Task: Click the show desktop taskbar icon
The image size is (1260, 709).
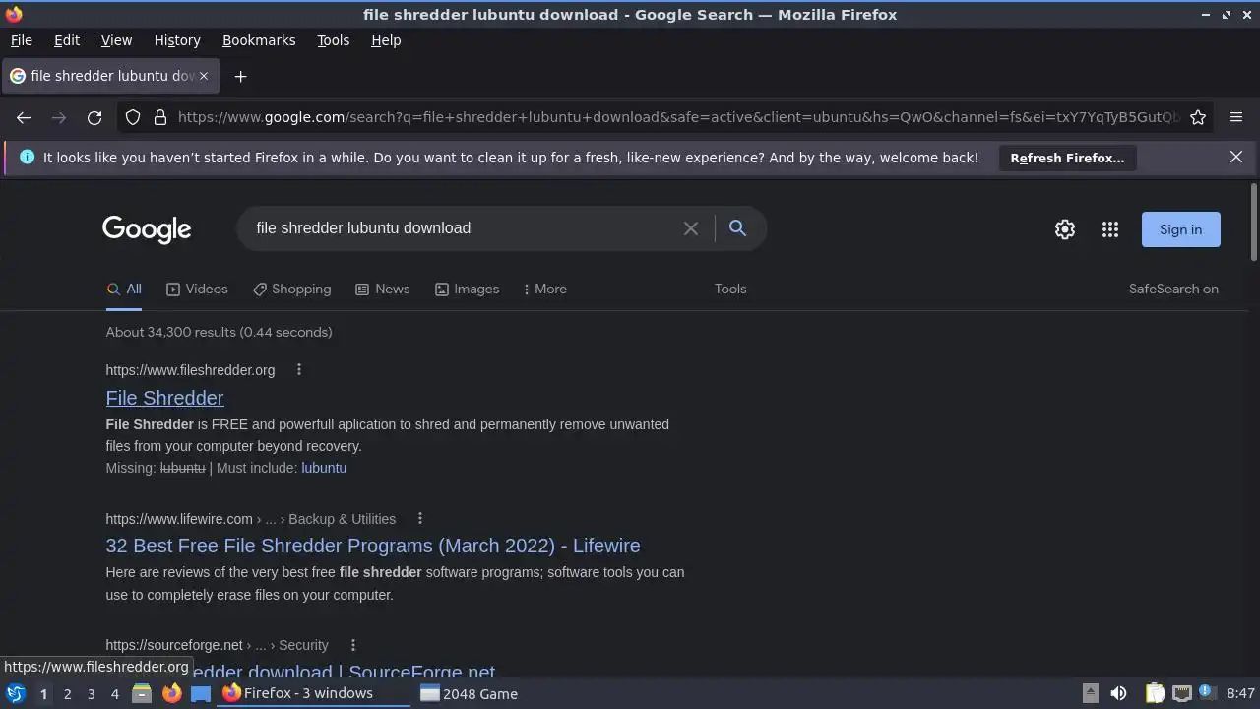Action: tap(201, 693)
